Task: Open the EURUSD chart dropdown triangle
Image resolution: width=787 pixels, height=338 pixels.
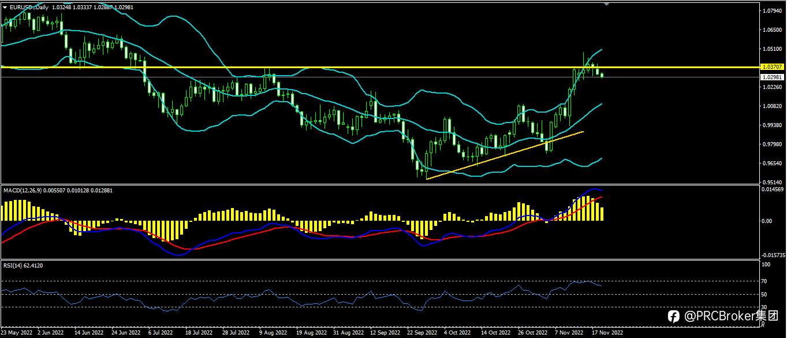Action: [x=5, y=7]
